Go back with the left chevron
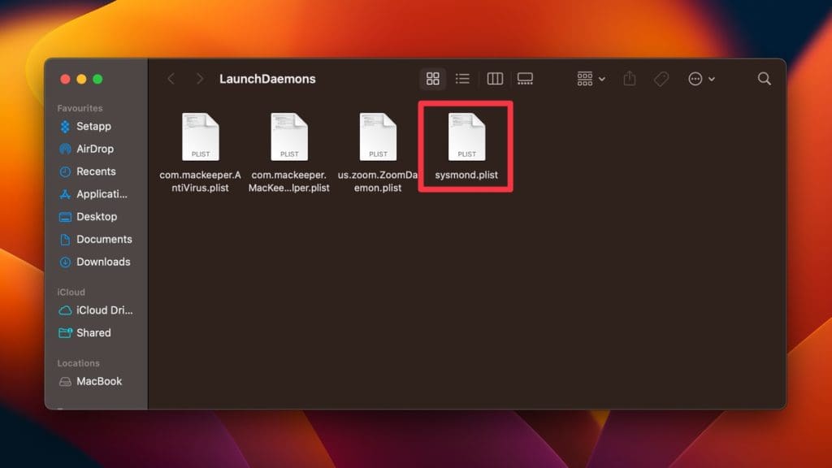This screenshot has width=832, height=468. [x=171, y=79]
